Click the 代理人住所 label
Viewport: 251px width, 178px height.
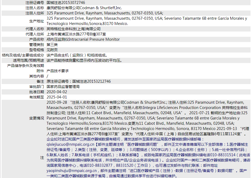tap(35, 34)
